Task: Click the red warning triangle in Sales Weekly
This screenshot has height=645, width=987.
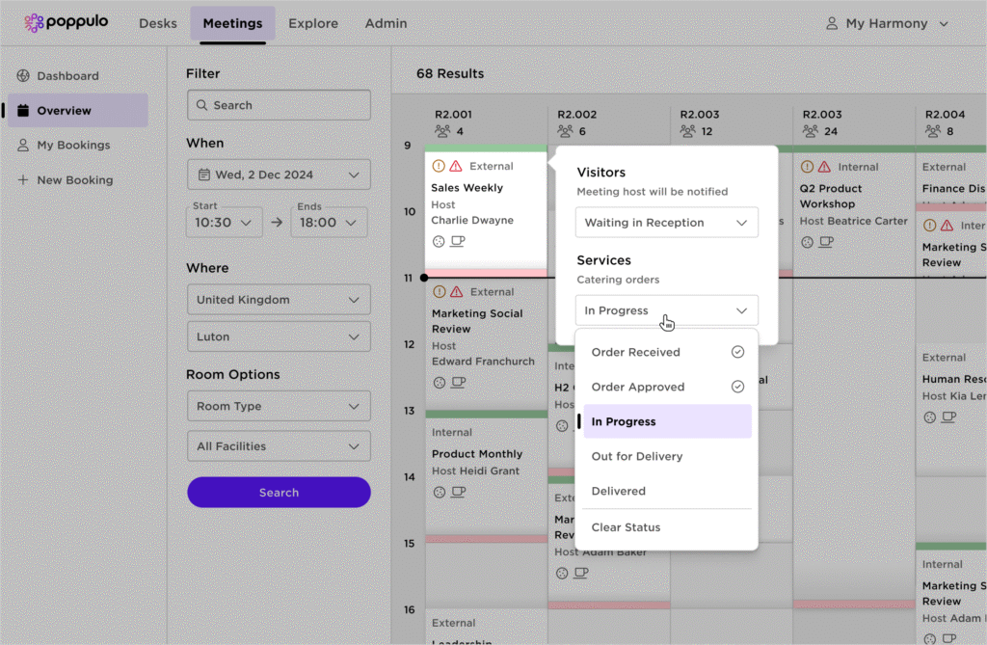Action: point(456,166)
